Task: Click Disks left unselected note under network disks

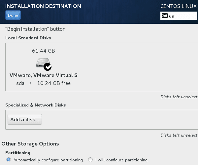Action: coord(179,135)
